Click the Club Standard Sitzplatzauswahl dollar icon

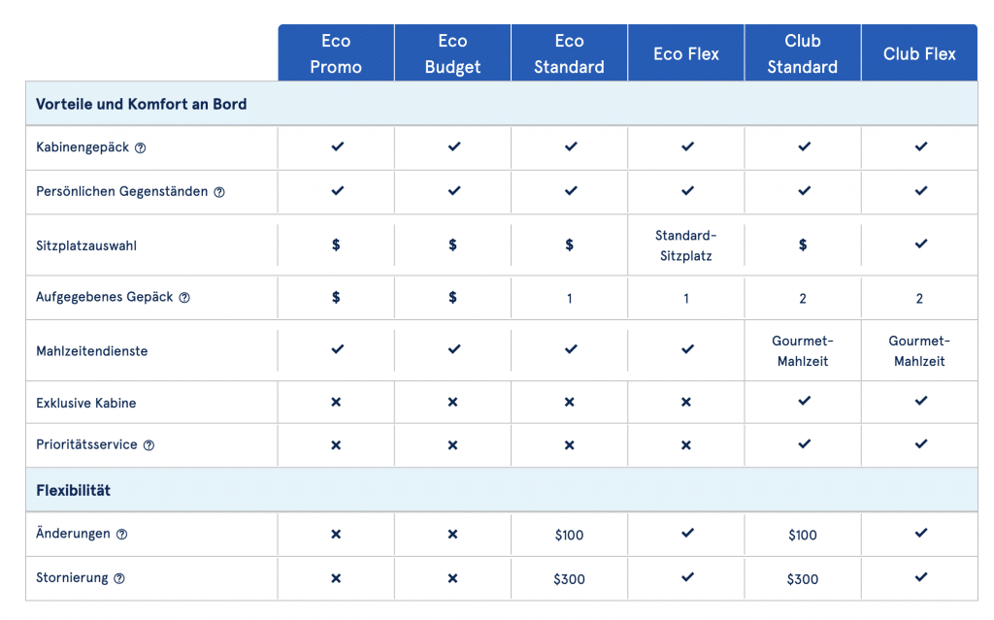point(803,245)
